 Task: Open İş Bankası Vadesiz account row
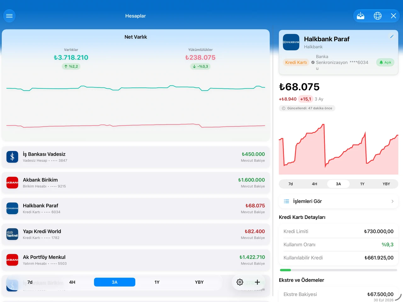(136, 157)
